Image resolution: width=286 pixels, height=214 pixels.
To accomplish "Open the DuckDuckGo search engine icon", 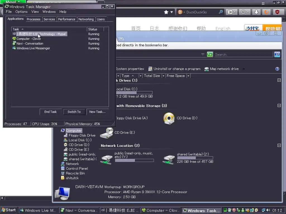I will point(180,12).
